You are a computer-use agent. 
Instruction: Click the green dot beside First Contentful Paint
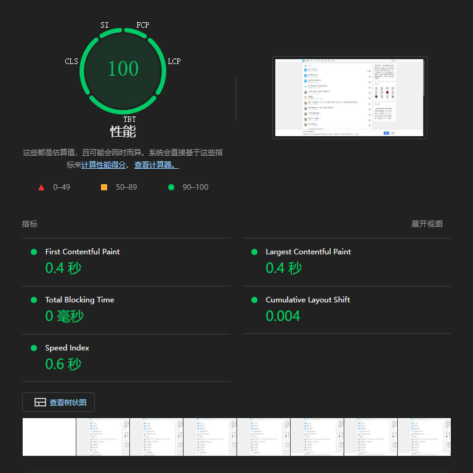click(x=34, y=252)
